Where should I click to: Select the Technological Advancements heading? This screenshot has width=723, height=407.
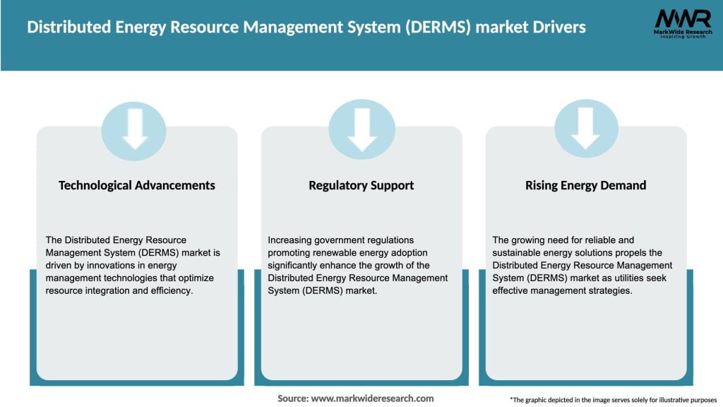point(136,185)
